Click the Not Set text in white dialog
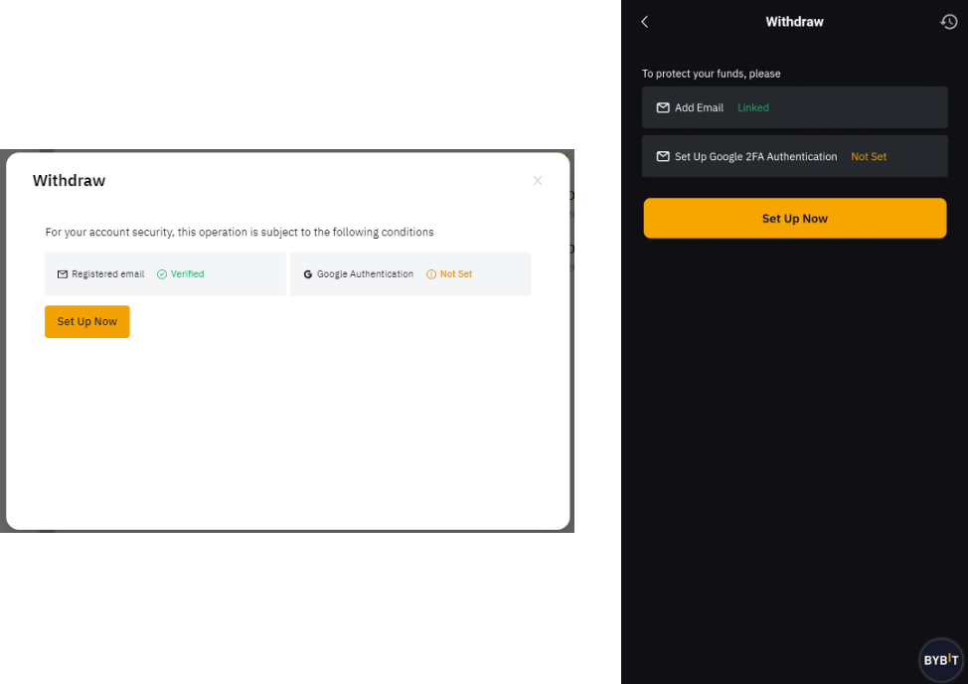 click(x=456, y=274)
